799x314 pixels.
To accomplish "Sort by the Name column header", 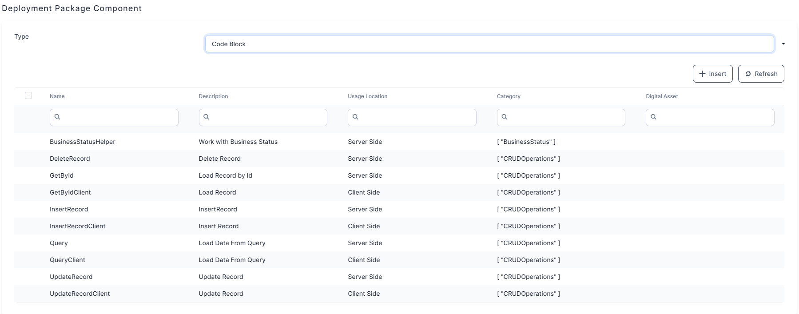I will coord(57,96).
